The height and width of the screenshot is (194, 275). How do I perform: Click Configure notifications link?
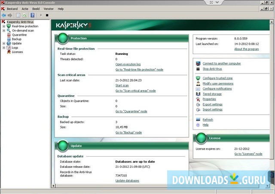tap(217, 89)
